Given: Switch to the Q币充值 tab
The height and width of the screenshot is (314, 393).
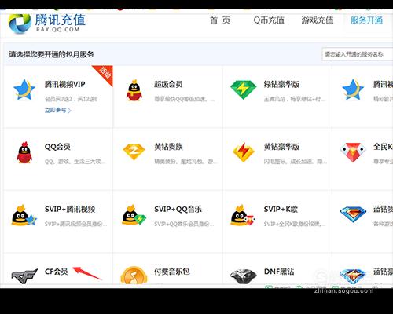Looking at the screenshot, I should tap(269, 20).
